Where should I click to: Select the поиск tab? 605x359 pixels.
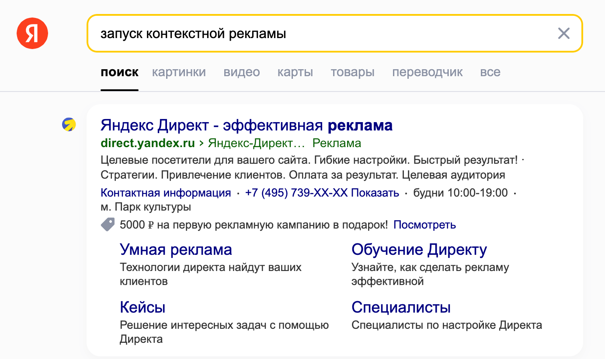coord(119,72)
